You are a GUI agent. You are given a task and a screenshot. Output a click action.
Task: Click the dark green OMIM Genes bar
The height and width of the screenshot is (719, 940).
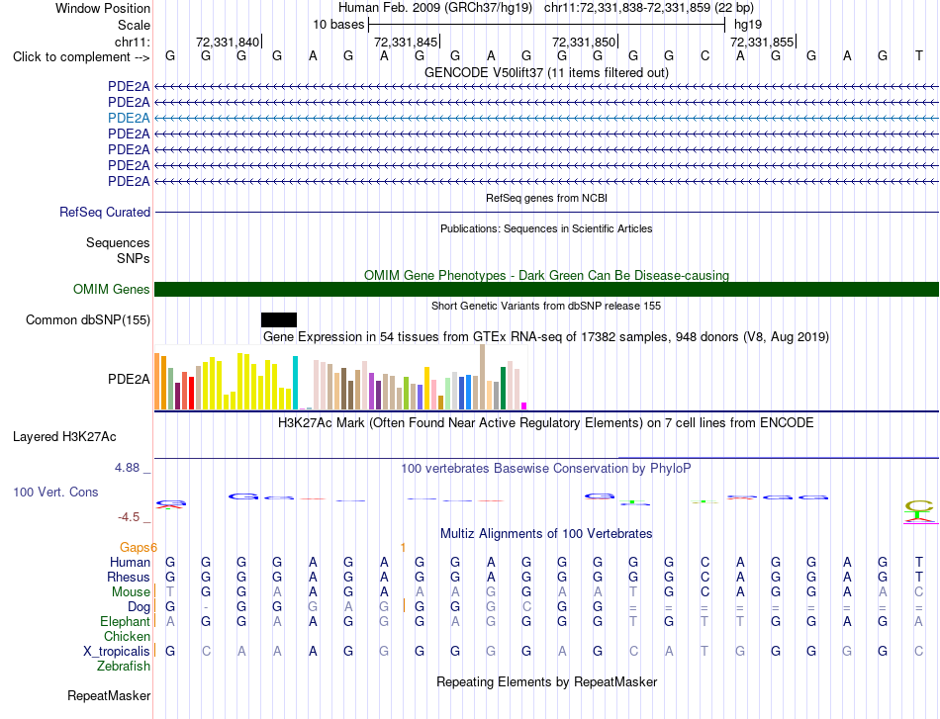546,290
